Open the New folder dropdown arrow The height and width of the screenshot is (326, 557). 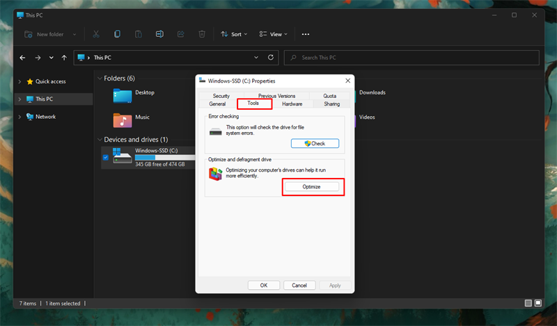click(74, 35)
